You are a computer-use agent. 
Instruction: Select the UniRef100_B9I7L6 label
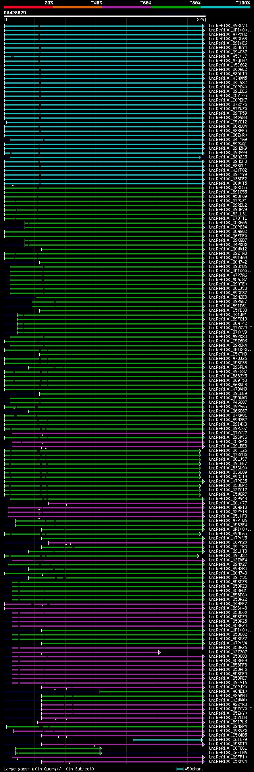[x=228, y=722]
